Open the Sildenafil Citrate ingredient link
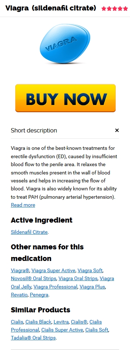 click(x=29, y=232)
